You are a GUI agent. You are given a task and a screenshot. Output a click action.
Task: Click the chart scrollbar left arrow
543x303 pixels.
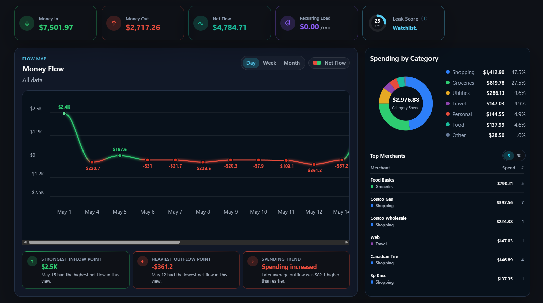coord(25,242)
